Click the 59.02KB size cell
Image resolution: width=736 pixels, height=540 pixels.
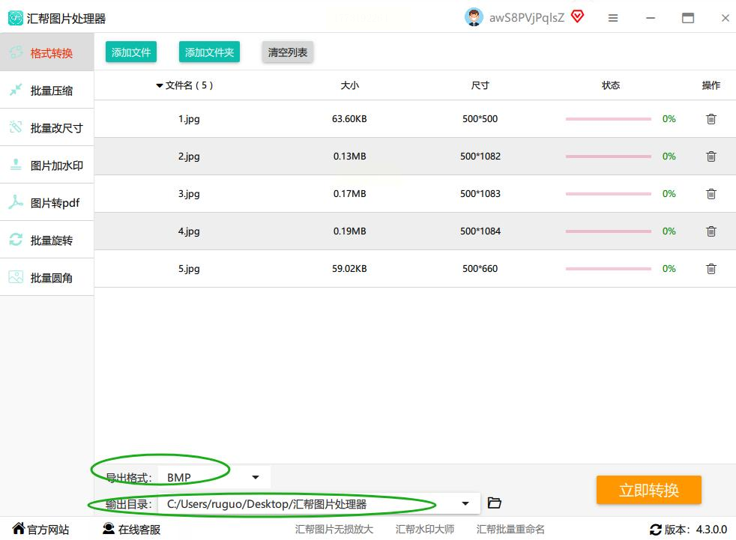click(349, 269)
